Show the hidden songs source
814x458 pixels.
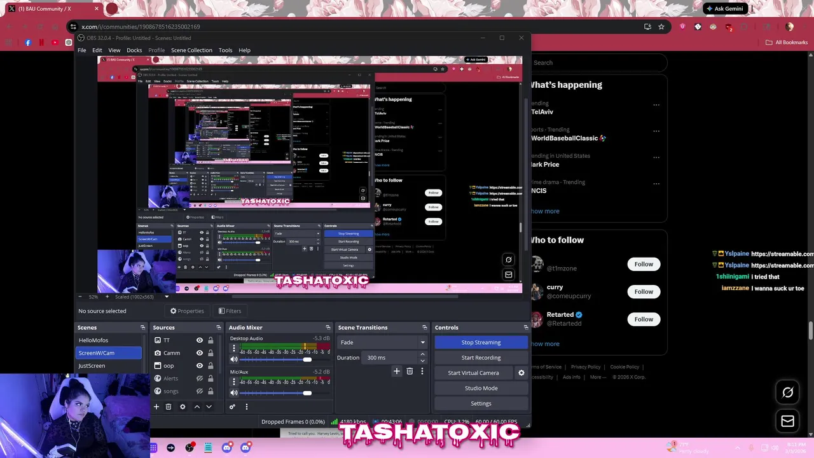(x=200, y=391)
